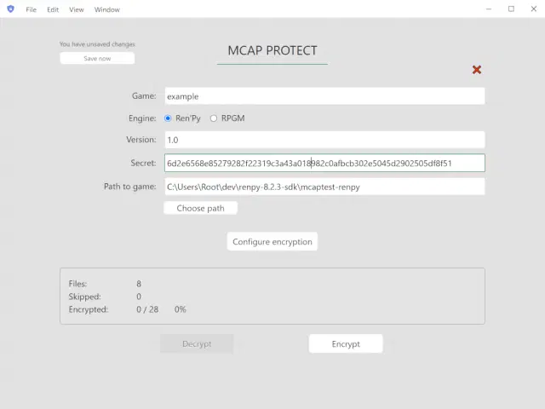
Task: Click the Secret key input field
Action: click(x=324, y=163)
